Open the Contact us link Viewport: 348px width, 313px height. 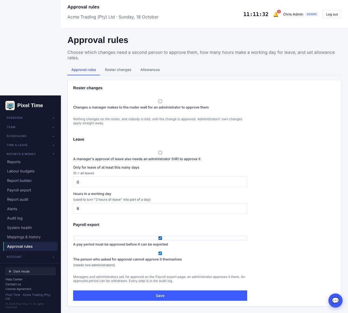pos(13,284)
